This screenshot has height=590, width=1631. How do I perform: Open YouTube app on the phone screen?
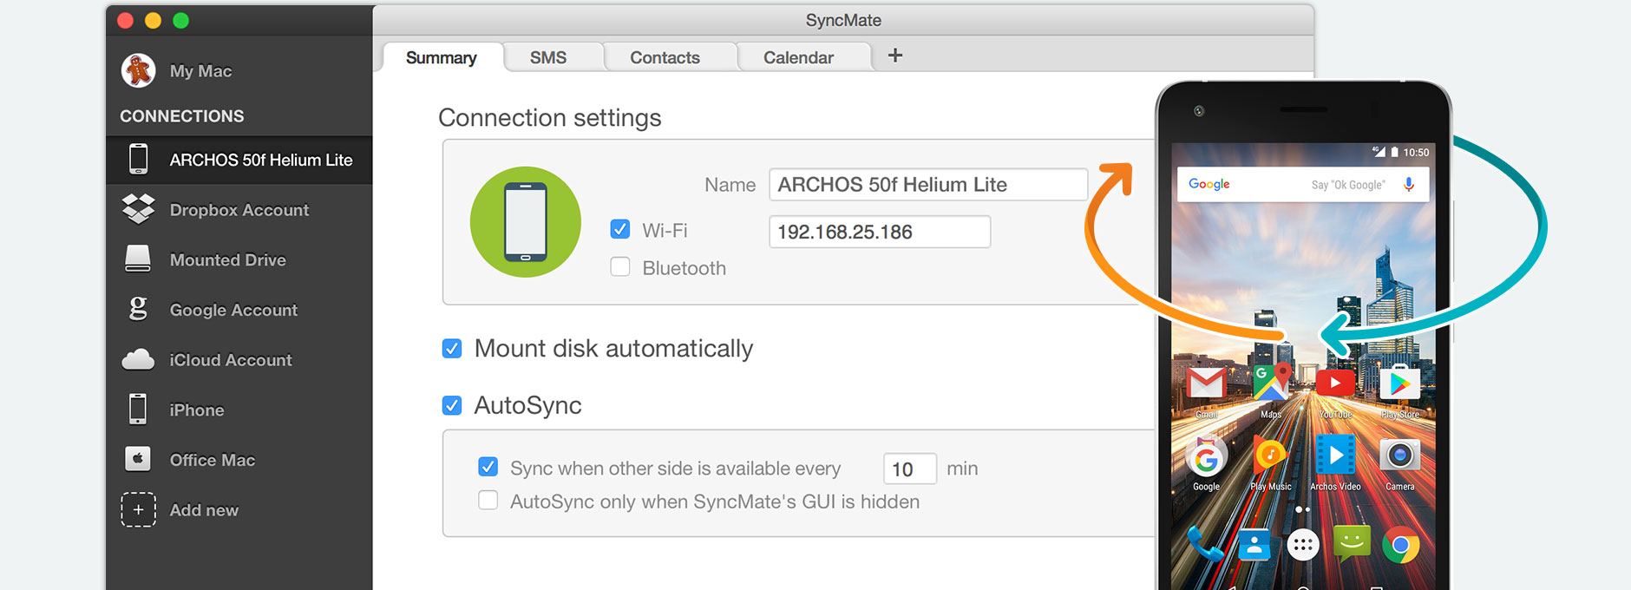[x=1335, y=383]
